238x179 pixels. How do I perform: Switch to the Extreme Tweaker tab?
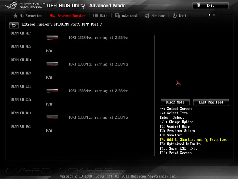[x=68, y=16]
